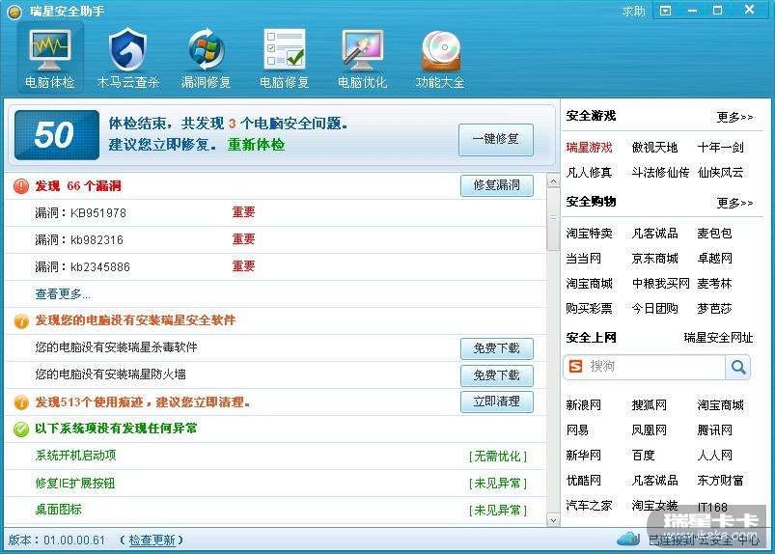Click the Sogou search engine logo
The image size is (775, 554).
coord(576,367)
